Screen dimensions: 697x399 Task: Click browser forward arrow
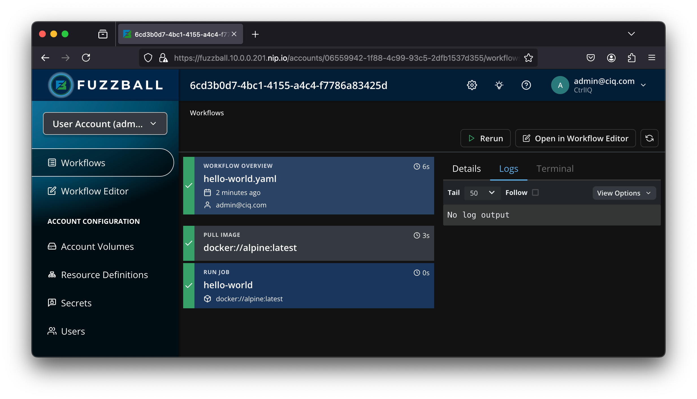[66, 58]
